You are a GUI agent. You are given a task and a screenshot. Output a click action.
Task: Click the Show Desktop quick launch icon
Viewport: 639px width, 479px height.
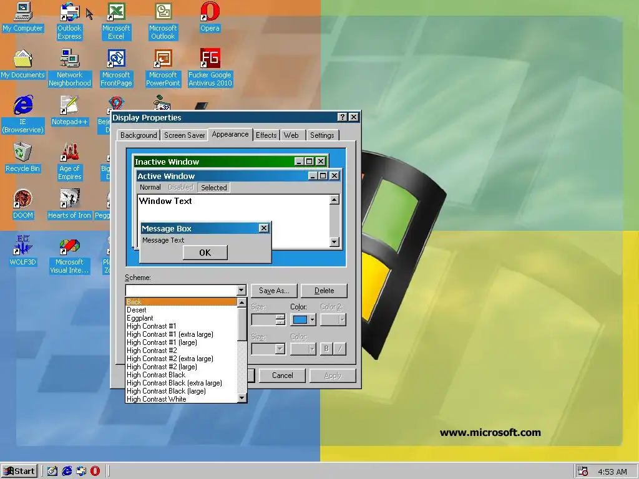[52, 472]
